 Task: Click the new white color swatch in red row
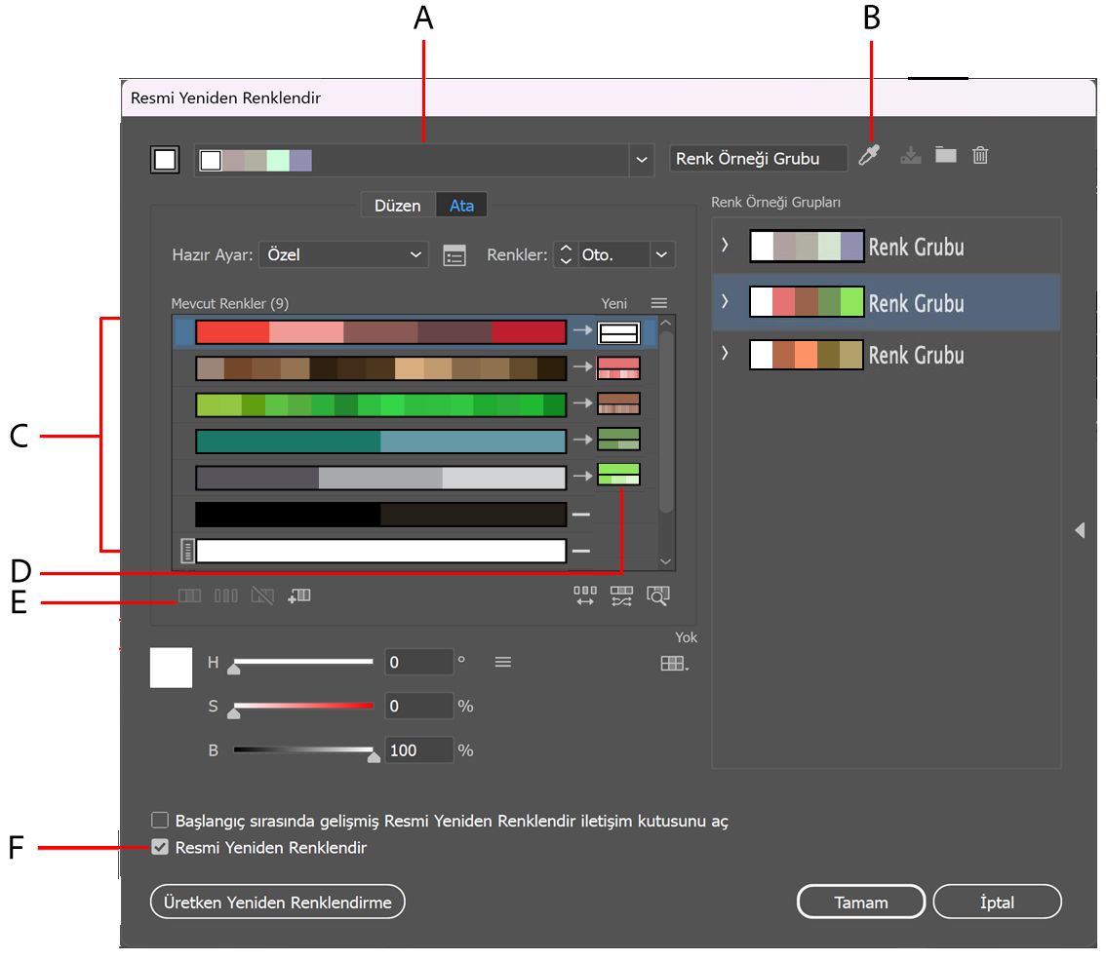pyautogui.click(x=618, y=332)
